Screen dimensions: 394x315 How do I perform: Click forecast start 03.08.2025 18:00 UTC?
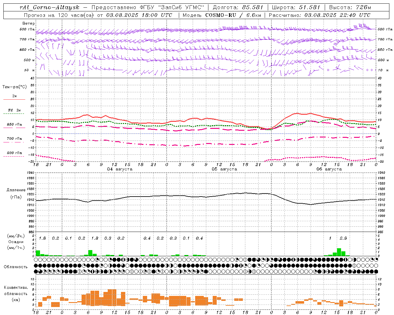click(x=139, y=15)
